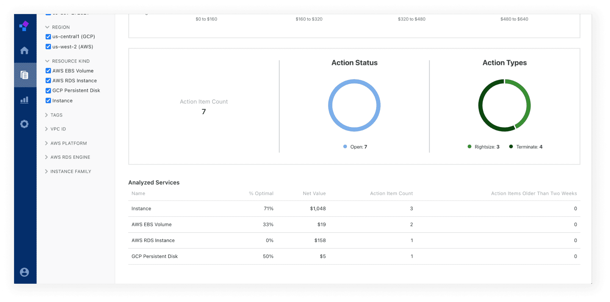Click the app logo in sidebar
The image size is (610, 302).
(24, 26)
